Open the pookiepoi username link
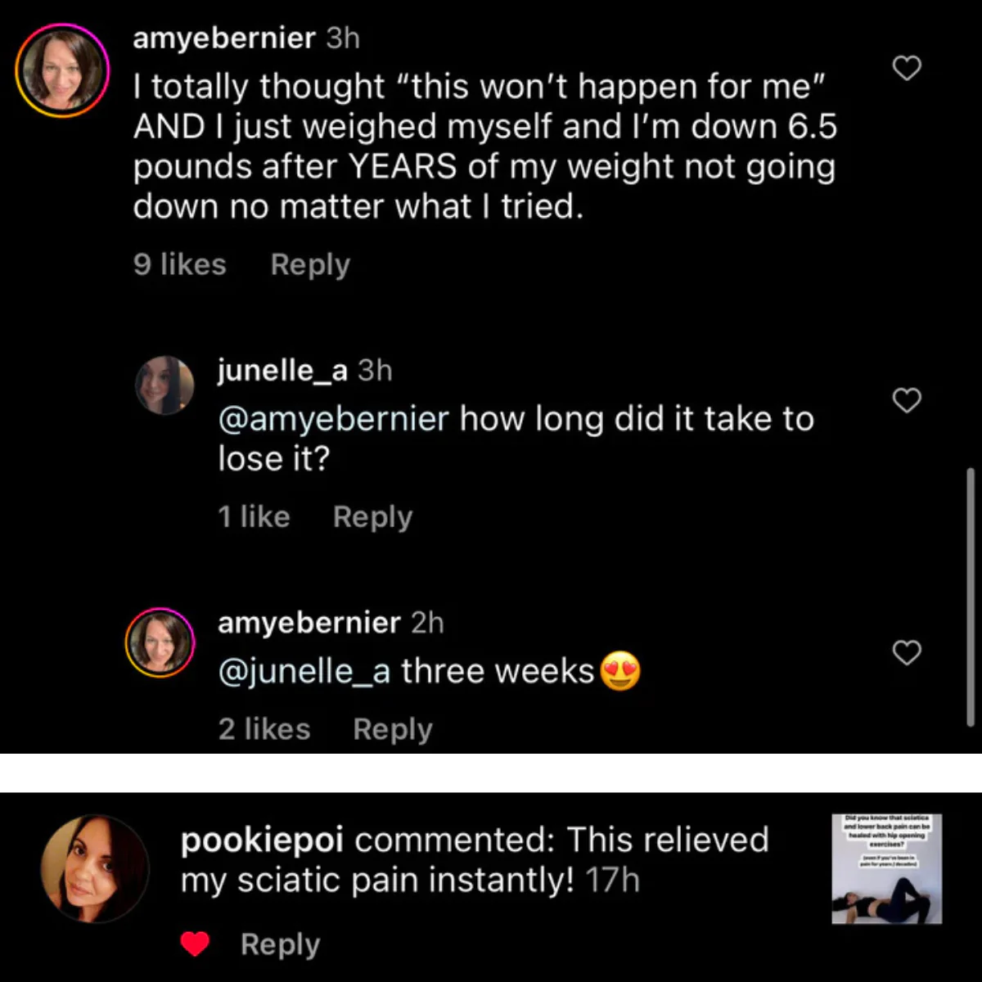982x982 pixels. (x=261, y=840)
